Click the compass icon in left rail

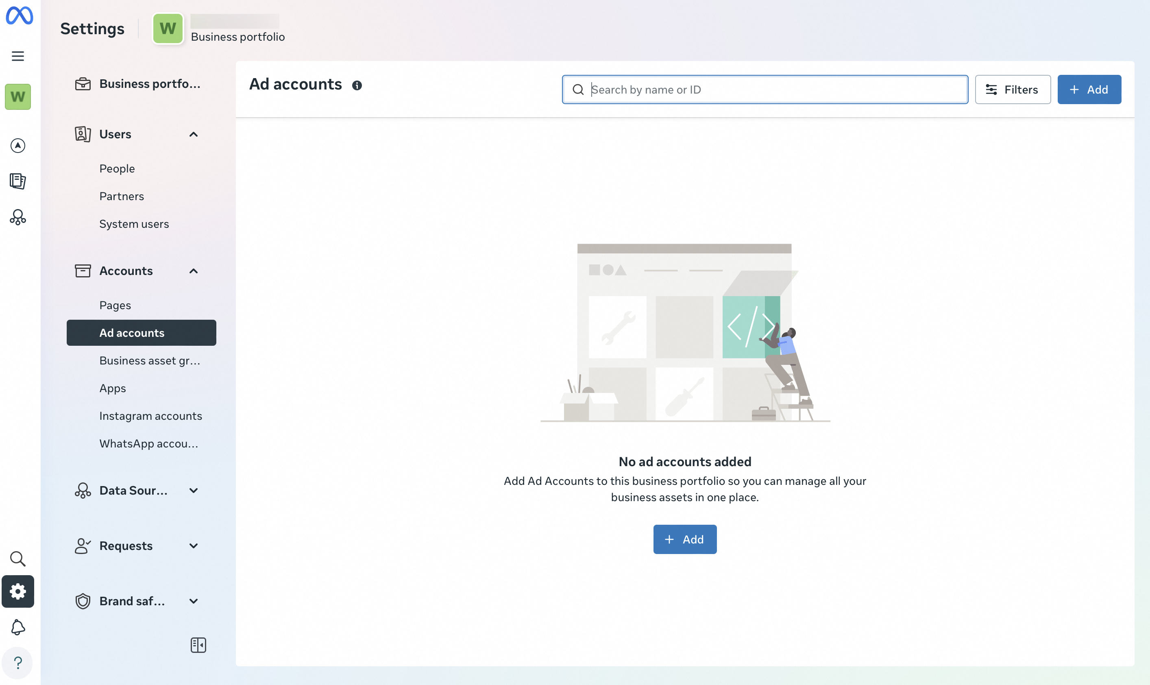coord(17,145)
